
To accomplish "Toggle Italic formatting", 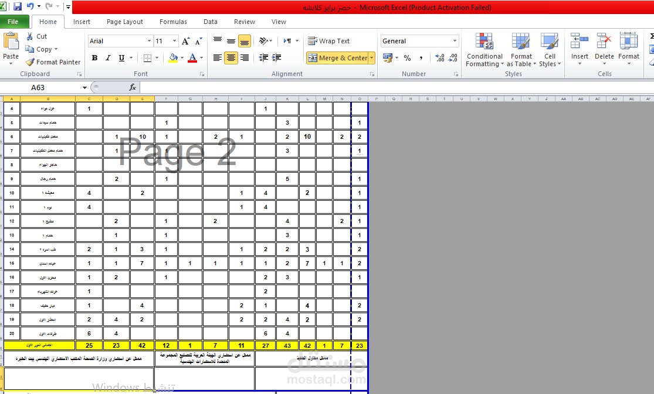I will coord(108,58).
